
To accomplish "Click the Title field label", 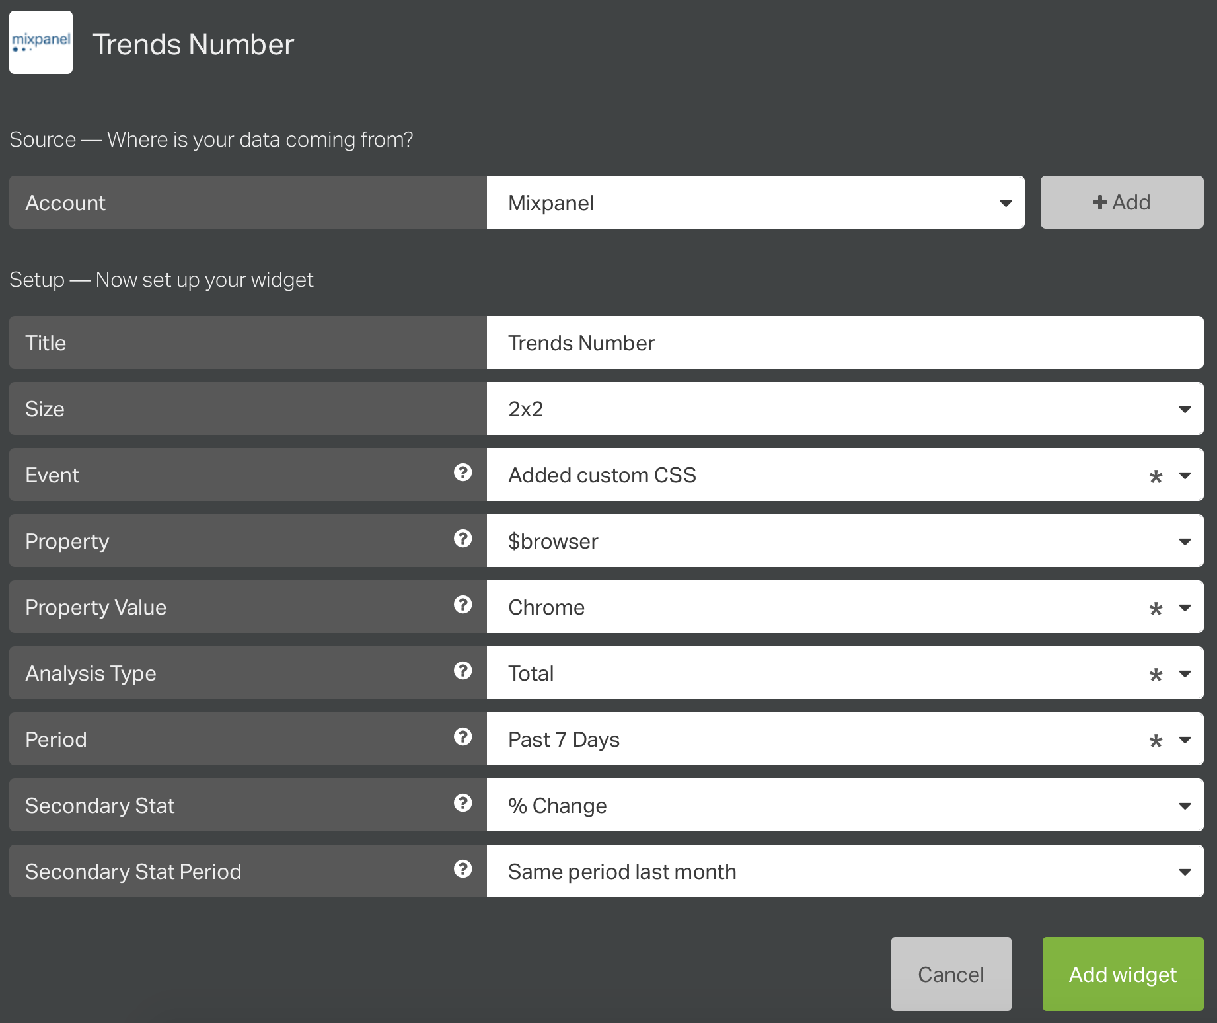I will pyautogui.click(x=46, y=343).
